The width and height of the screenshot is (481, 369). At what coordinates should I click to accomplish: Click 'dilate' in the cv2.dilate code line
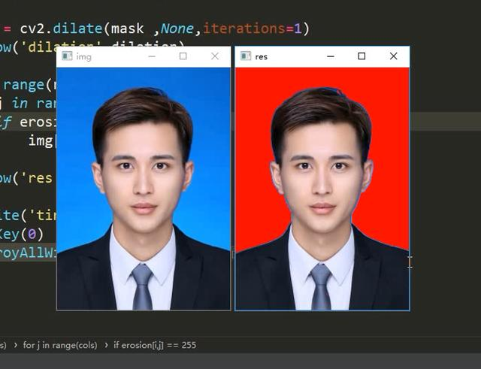(x=77, y=29)
